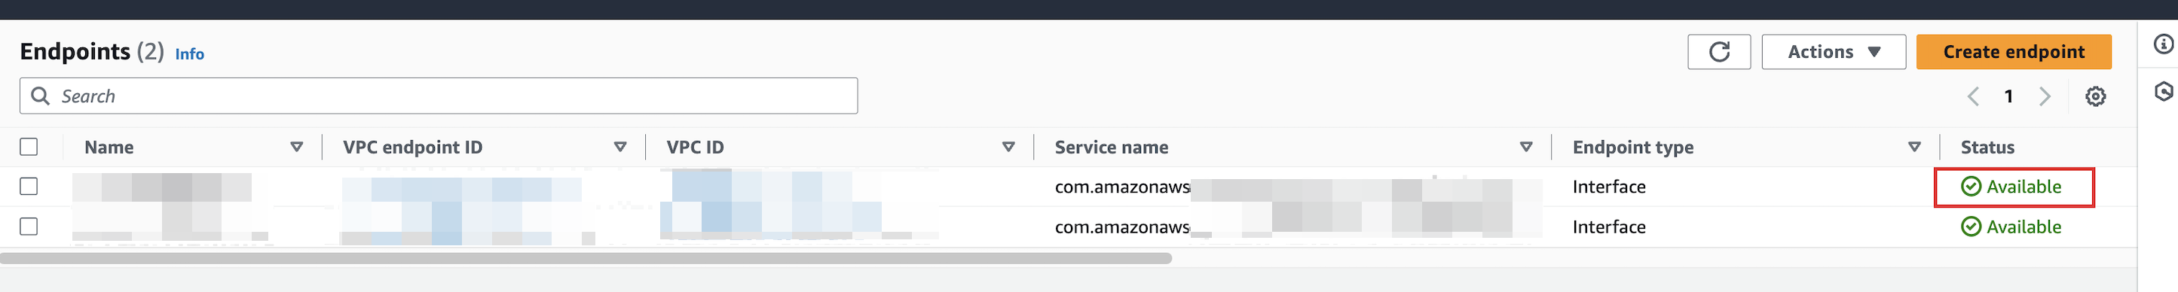Click the horizontal scrollbar under table
The image size is (2178, 292).
coord(586,258)
